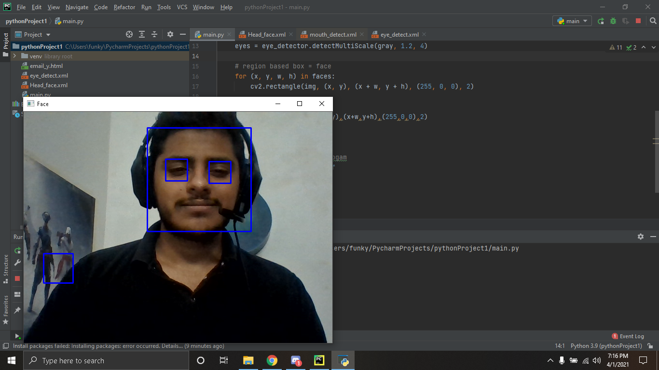Switch to the mouth_detect.xml tab

[332, 35]
